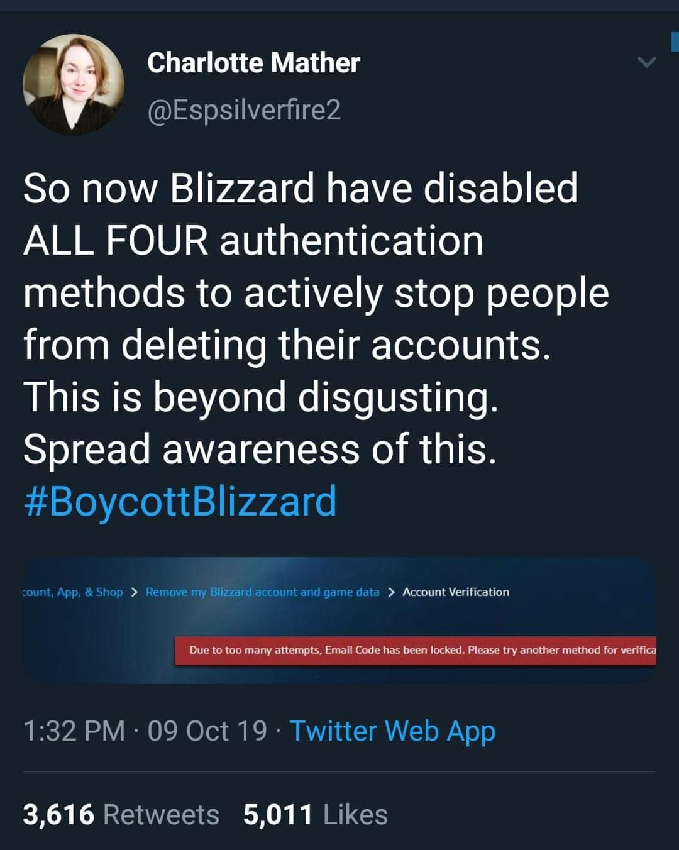The image size is (679, 850).
Task: Click the first breadcrumb arrow after Shop
Action: 135,592
